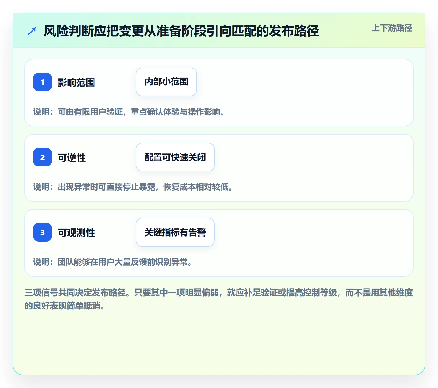Click the 可逆性 label
Screen dimensions: 438x388
(72, 158)
